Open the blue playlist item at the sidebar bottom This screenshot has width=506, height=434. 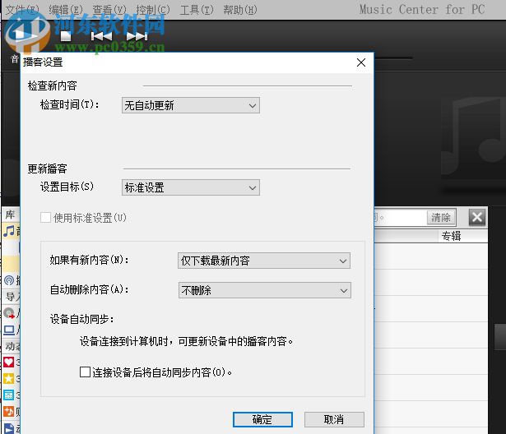point(9,428)
